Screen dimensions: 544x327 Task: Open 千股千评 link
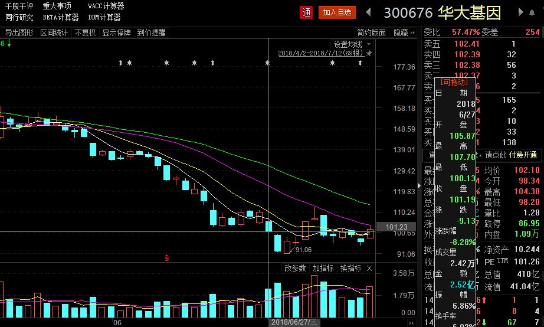pos(19,6)
